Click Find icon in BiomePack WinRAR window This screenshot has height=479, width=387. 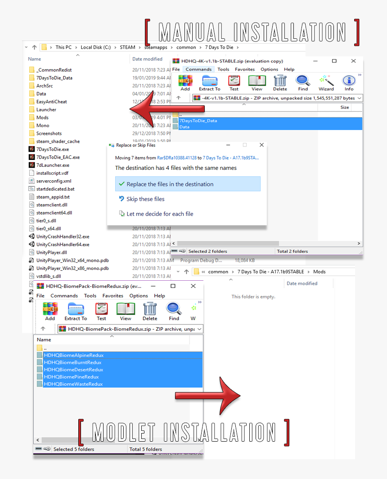tap(174, 311)
